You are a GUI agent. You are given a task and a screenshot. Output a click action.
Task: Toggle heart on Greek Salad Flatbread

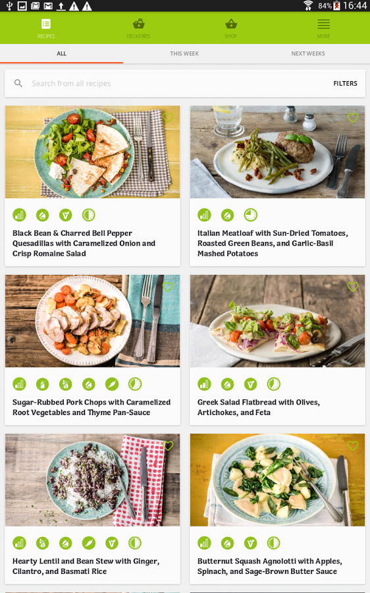(x=353, y=287)
